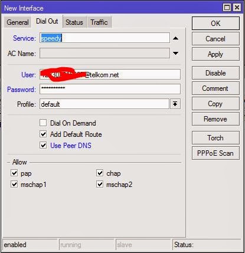This screenshot has width=245, height=253.
Task: Enable Dial On Demand checkbox
Action: (x=43, y=123)
